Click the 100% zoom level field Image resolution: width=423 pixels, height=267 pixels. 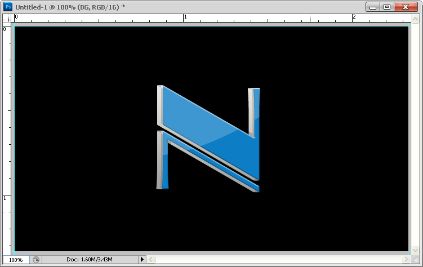tap(16, 260)
